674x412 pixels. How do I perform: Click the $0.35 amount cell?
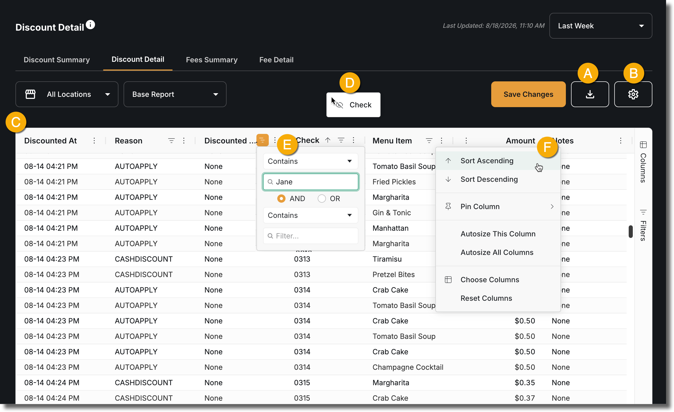(x=524, y=382)
